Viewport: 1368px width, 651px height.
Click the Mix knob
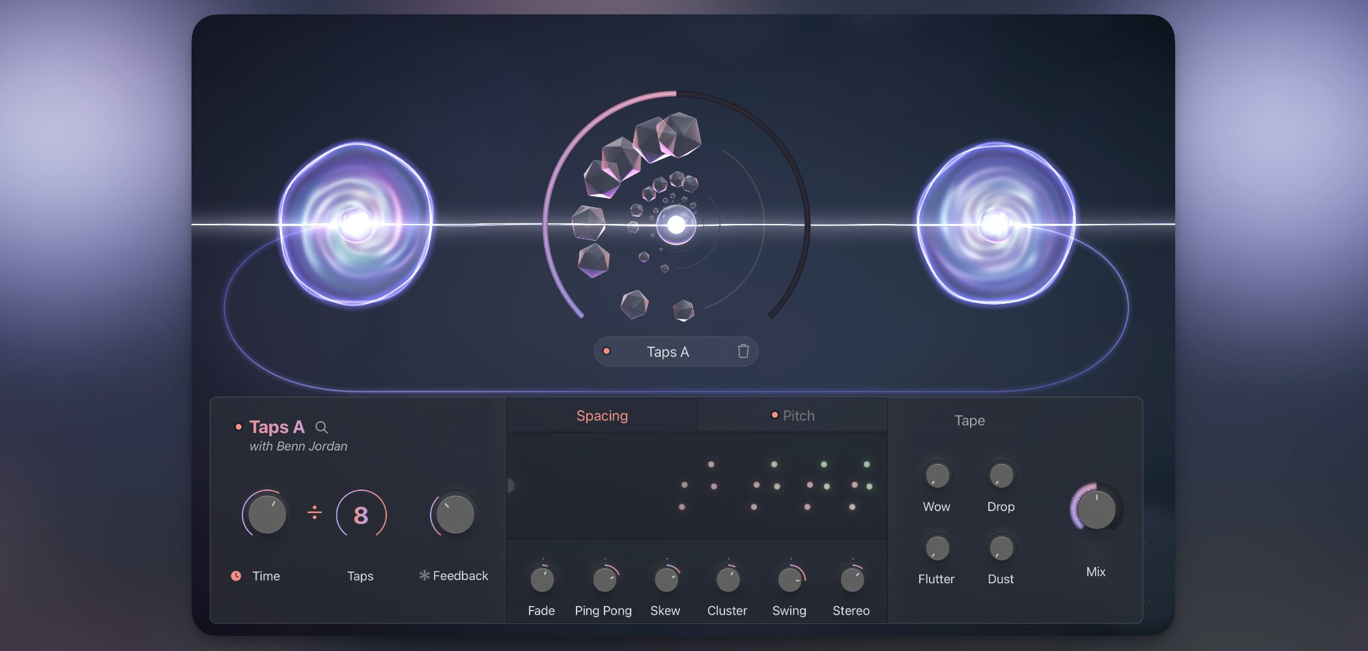[x=1096, y=510]
